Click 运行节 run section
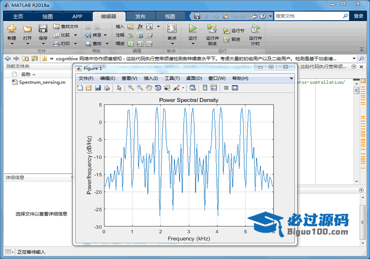The image size is (370, 259). click(x=234, y=31)
